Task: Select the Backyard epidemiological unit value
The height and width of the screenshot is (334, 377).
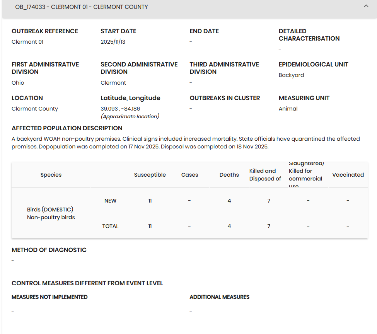Action: (x=291, y=75)
